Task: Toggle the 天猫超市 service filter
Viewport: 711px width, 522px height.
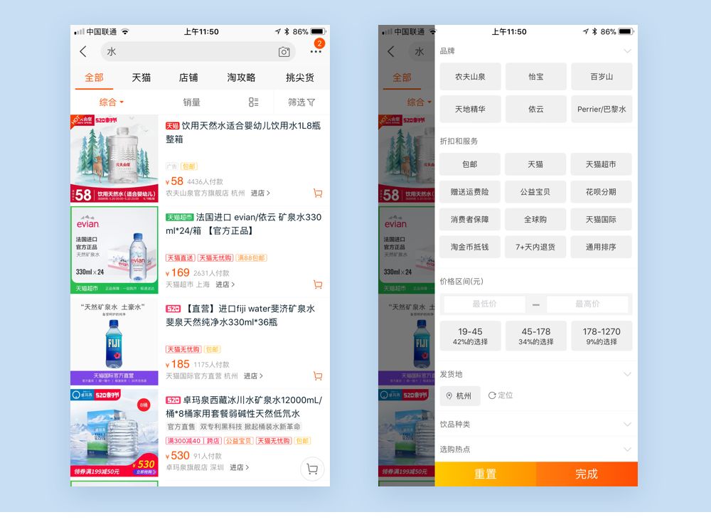Action: (x=601, y=164)
